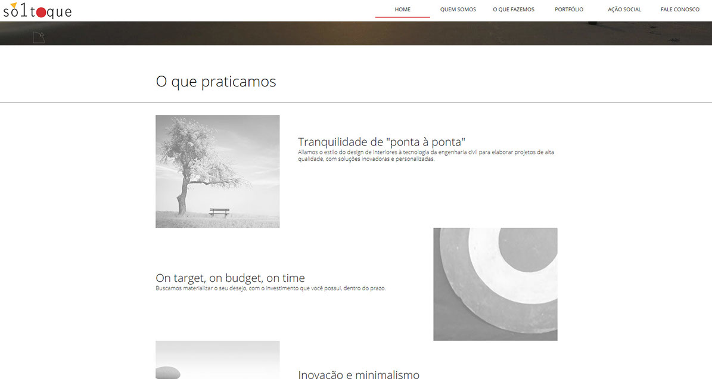The height and width of the screenshot is (379, 712).
Task: Click the 'Inovação e minimalismo' heading
Action: point(359,374)
